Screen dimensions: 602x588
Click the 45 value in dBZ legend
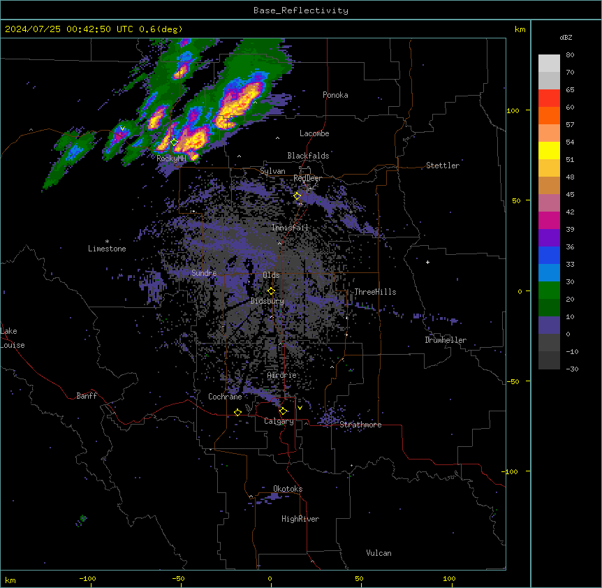click(570, 194)
